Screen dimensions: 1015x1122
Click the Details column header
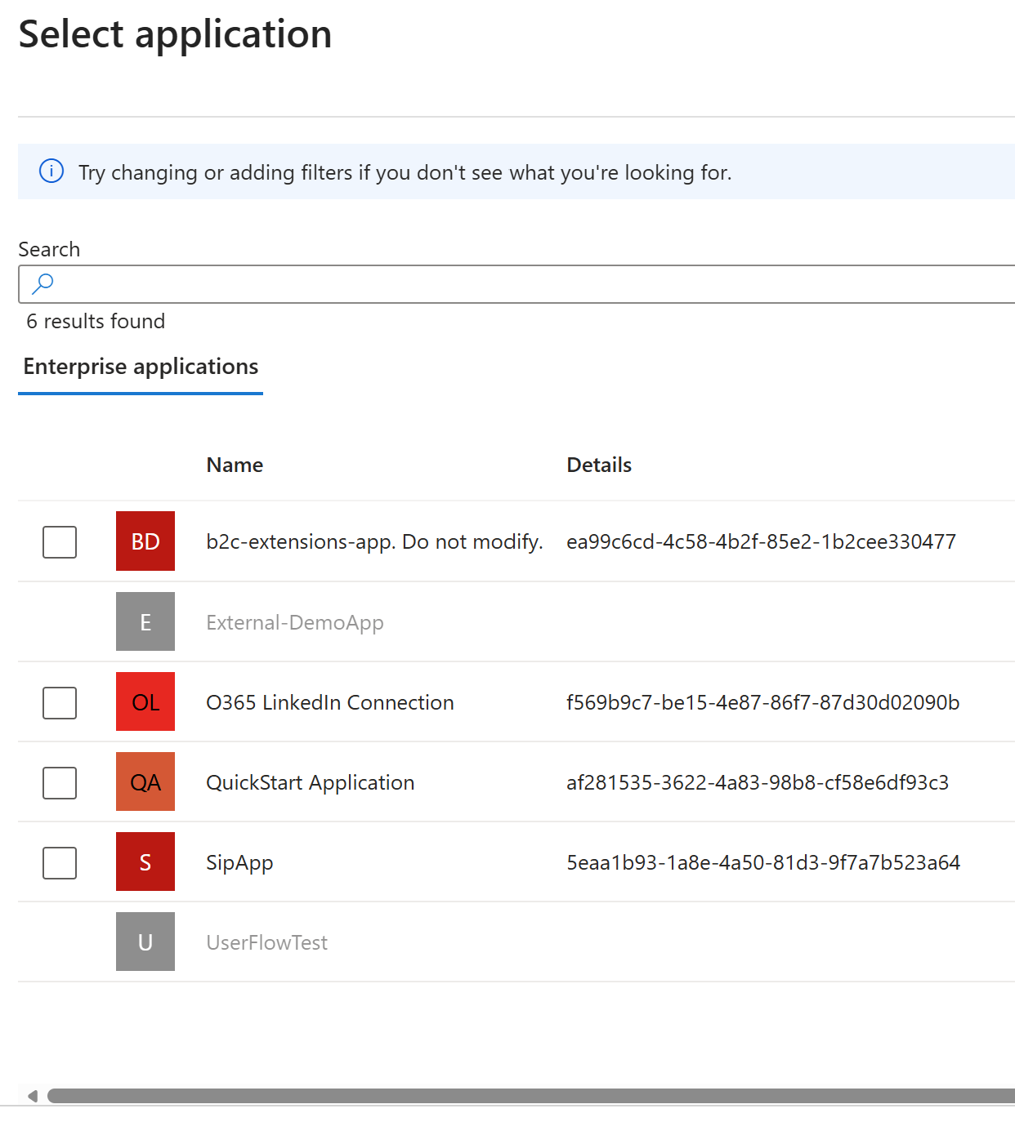599,465
